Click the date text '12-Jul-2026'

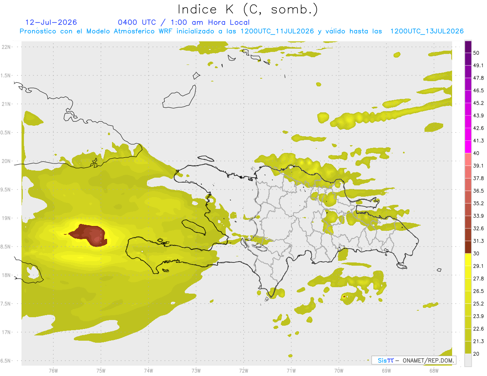point(51,22)
